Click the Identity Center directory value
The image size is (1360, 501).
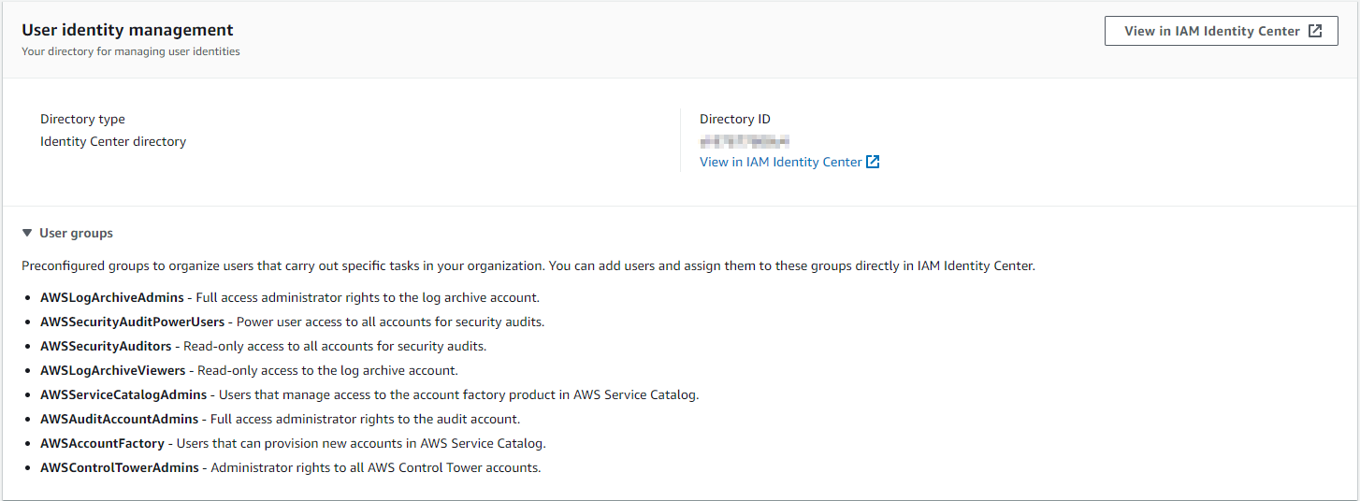click(113, 141)
